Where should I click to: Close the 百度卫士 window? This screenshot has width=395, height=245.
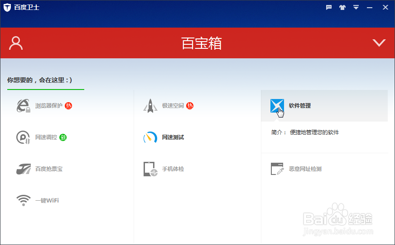pyautogui.click(x=385, y=7)
